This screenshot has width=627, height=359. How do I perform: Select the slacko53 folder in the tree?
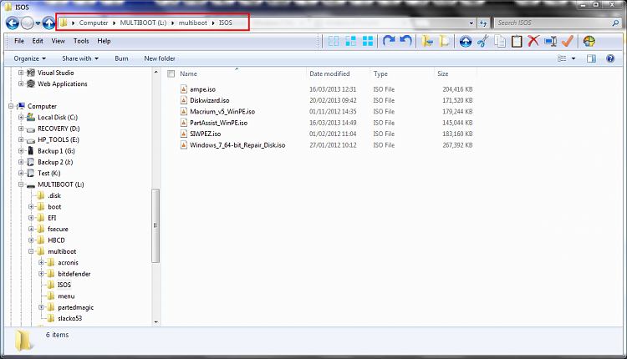click(69, 318)
